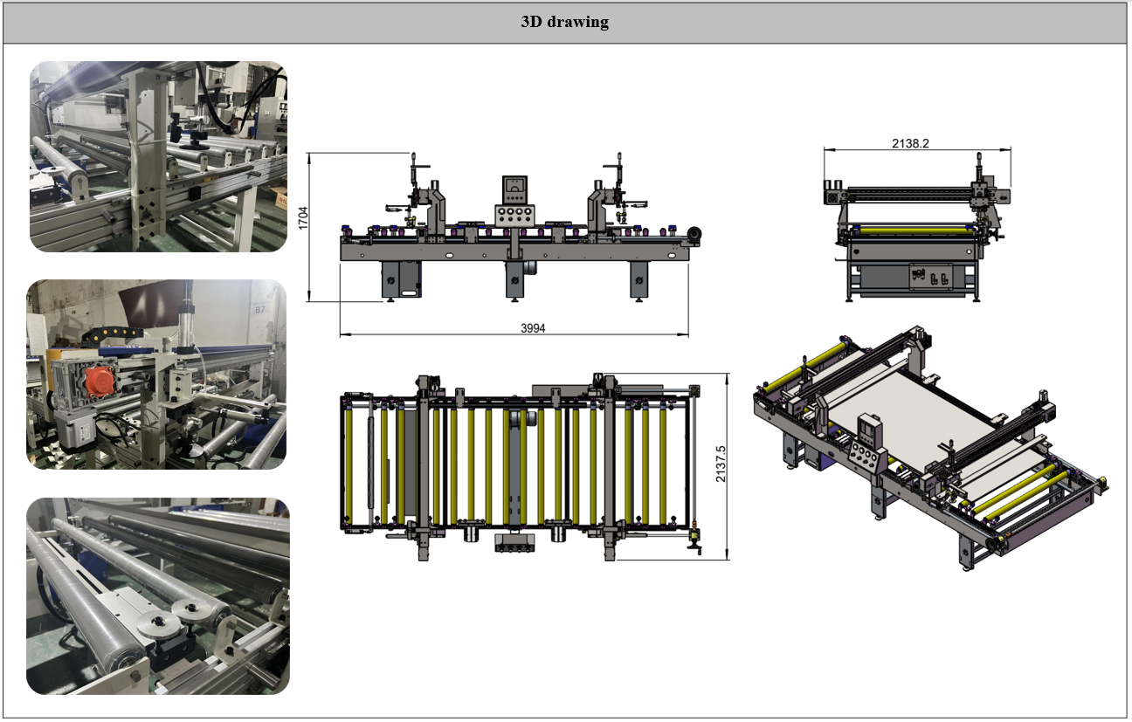Image resolution: width=1132 pixels, height=722 pixels.
Task: Select the left gantry head in front view
Action: click(428, 203)
